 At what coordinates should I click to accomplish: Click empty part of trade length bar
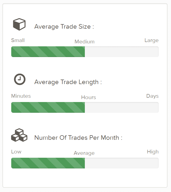tap(122, 107)
